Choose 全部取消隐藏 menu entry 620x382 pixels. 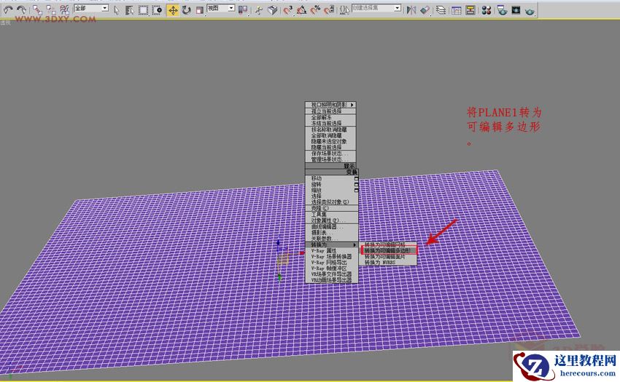point(330,135)
